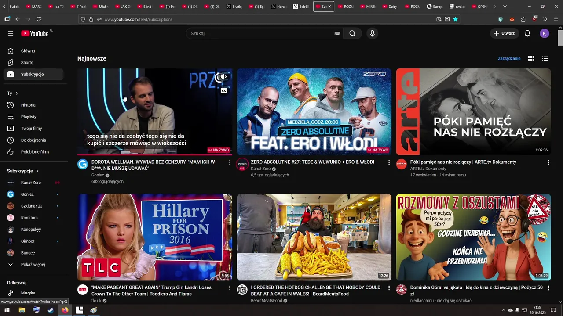Open the Windows Start menu
The width and height of the screenshot is (563, 316).
(x=7, y=310)
